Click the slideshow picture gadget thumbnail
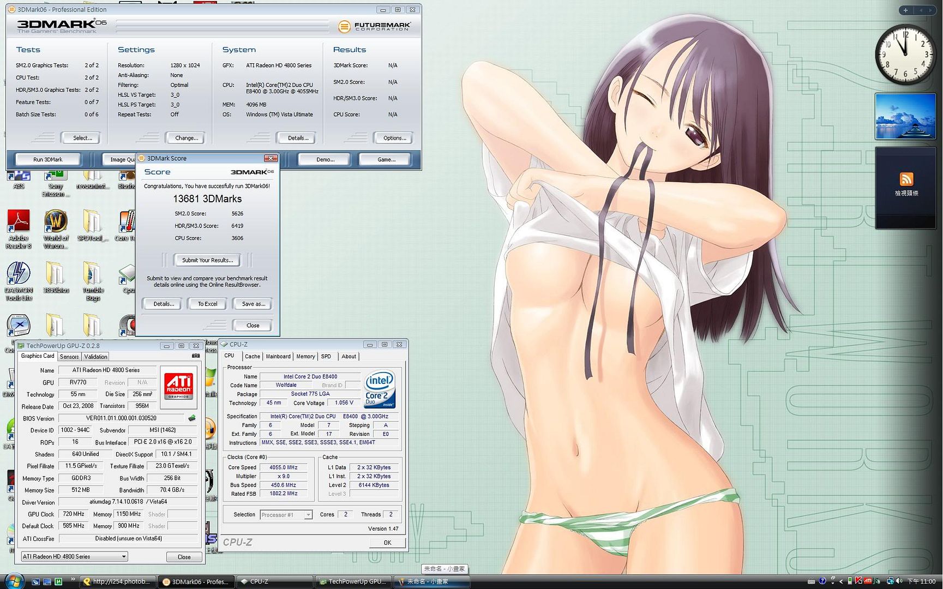 coord(905,116)
